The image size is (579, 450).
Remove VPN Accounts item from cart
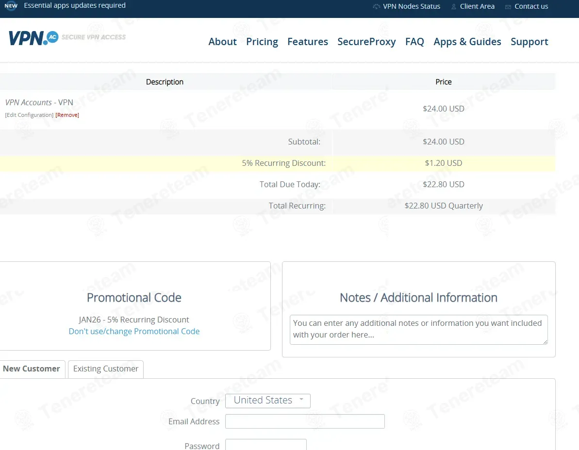pyautogui.click(x=67, y=115)
